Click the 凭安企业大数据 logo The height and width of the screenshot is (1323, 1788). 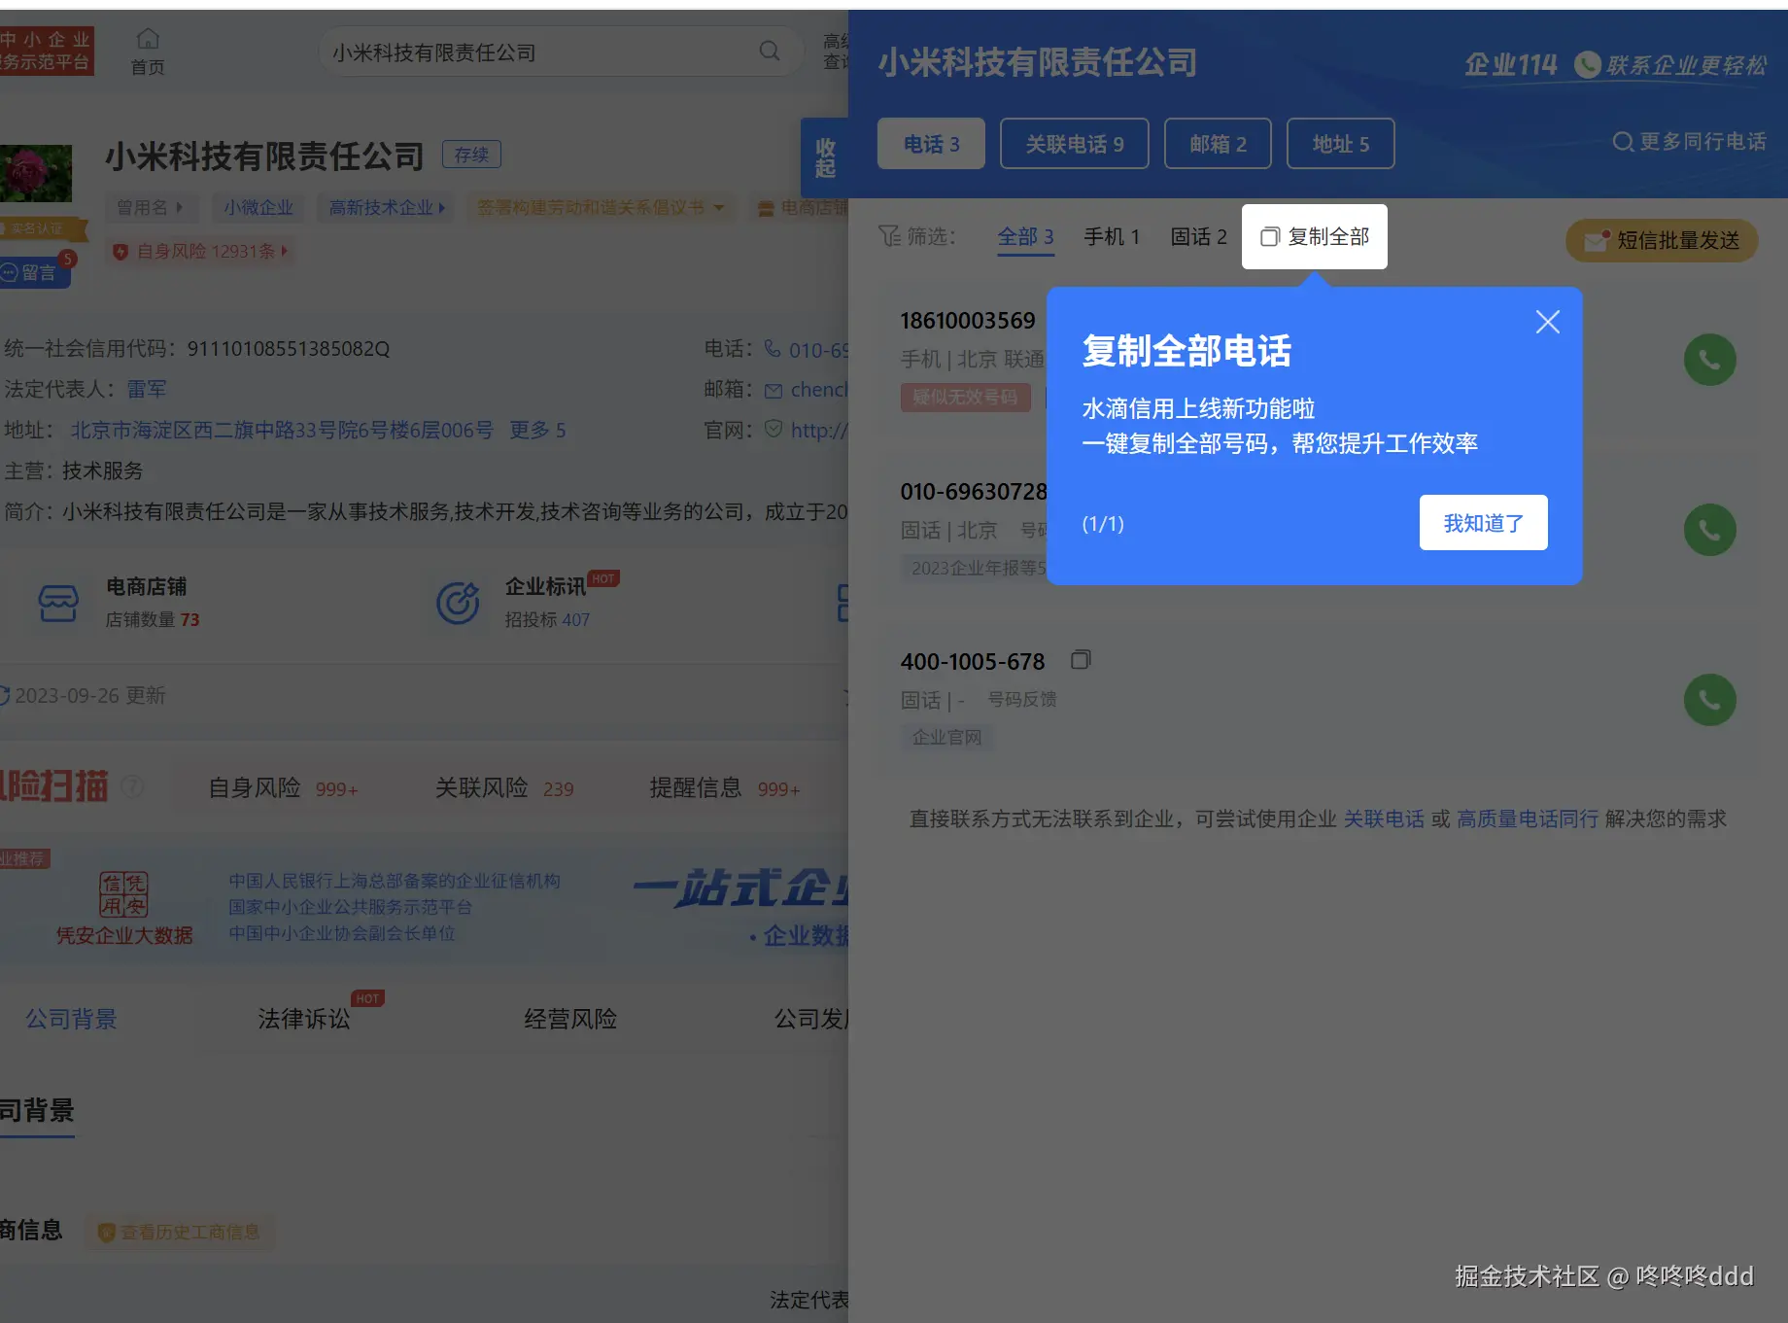point(123,908)
